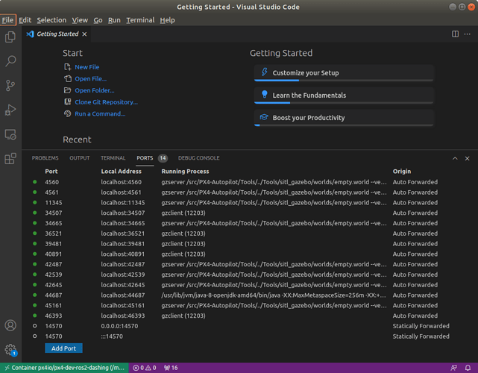Open Customize your Setup walkthrough
478x373 pixels.
(344, 73)
